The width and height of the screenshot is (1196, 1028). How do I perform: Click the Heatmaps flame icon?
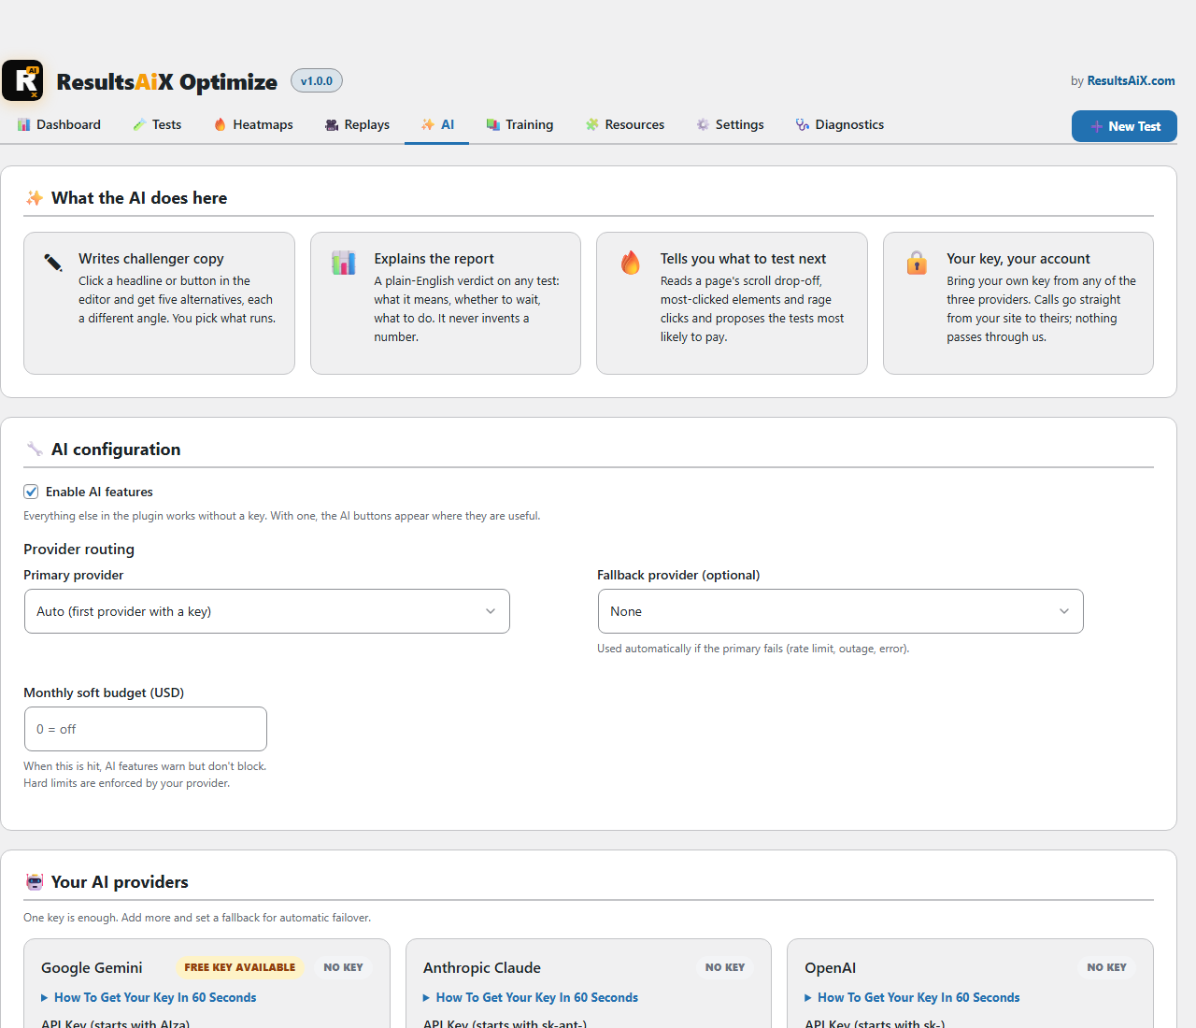click(221, 124)
